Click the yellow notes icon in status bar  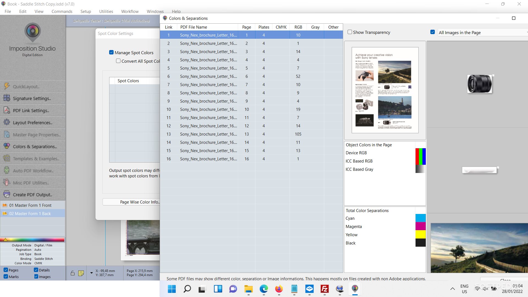point(81,273)
